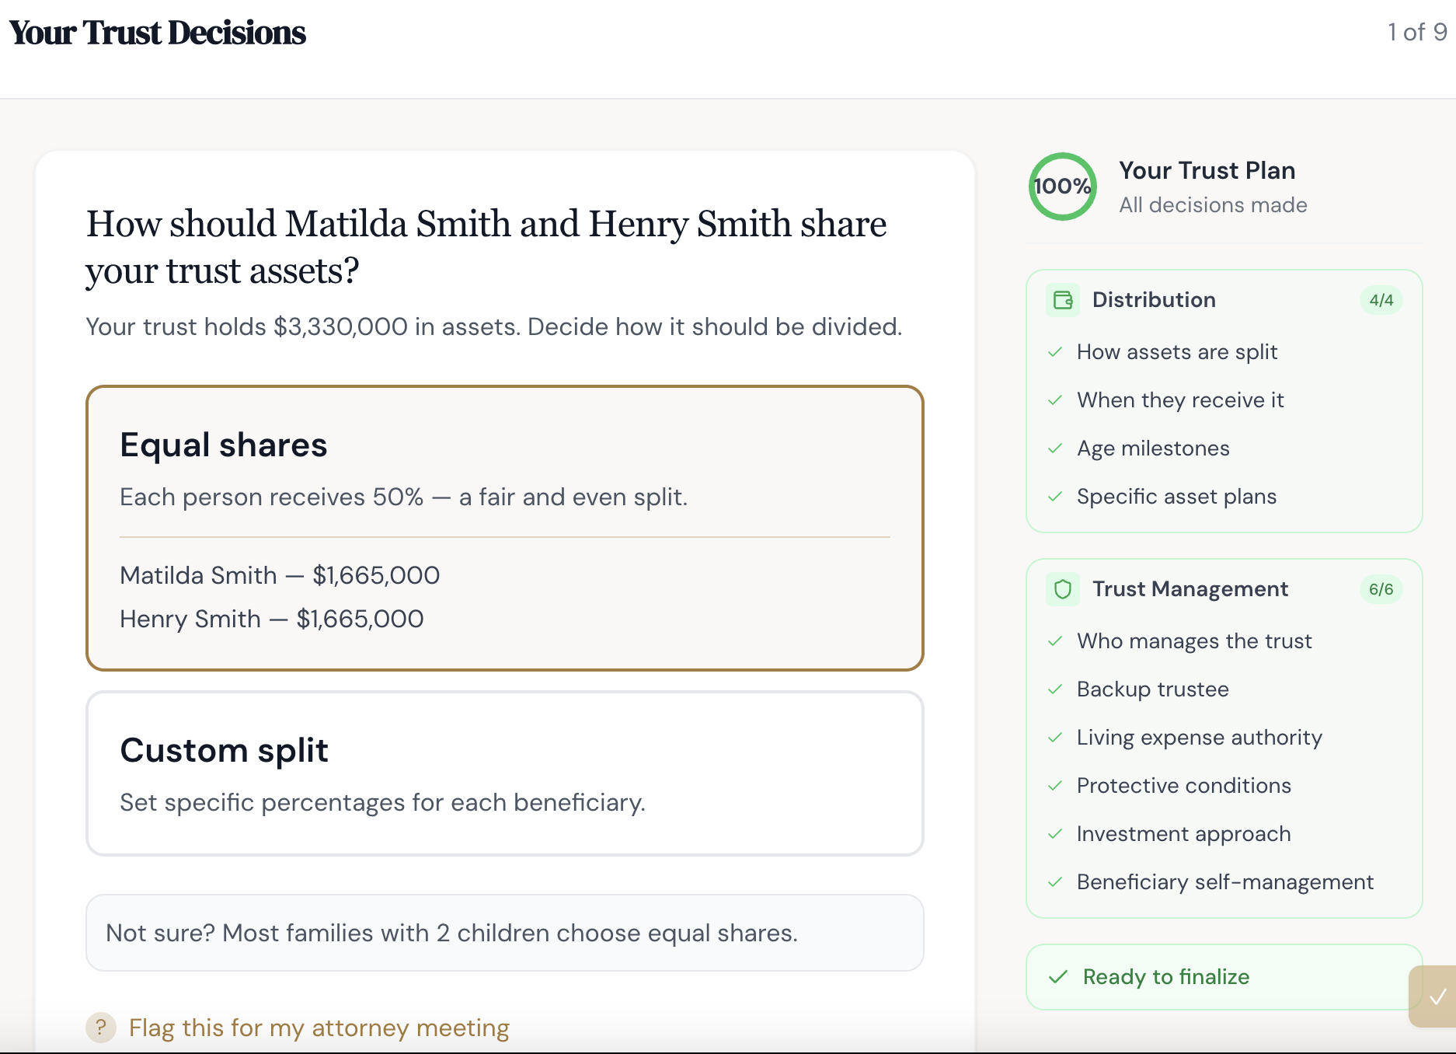Image resolution: width=1456 pixels, height=1054 pixels.
Task: Collapse the Trust Management section
Action: pyautogui.click(x=1191, y=589)
